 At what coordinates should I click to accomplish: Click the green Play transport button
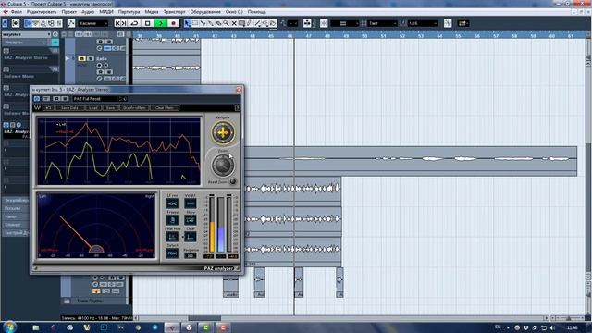click(x=160, y=23)
